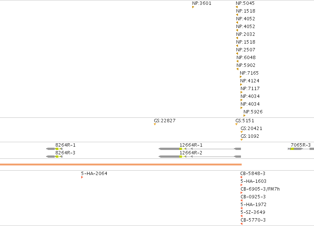Select the NP:6048 insertion label

(246, 58)
